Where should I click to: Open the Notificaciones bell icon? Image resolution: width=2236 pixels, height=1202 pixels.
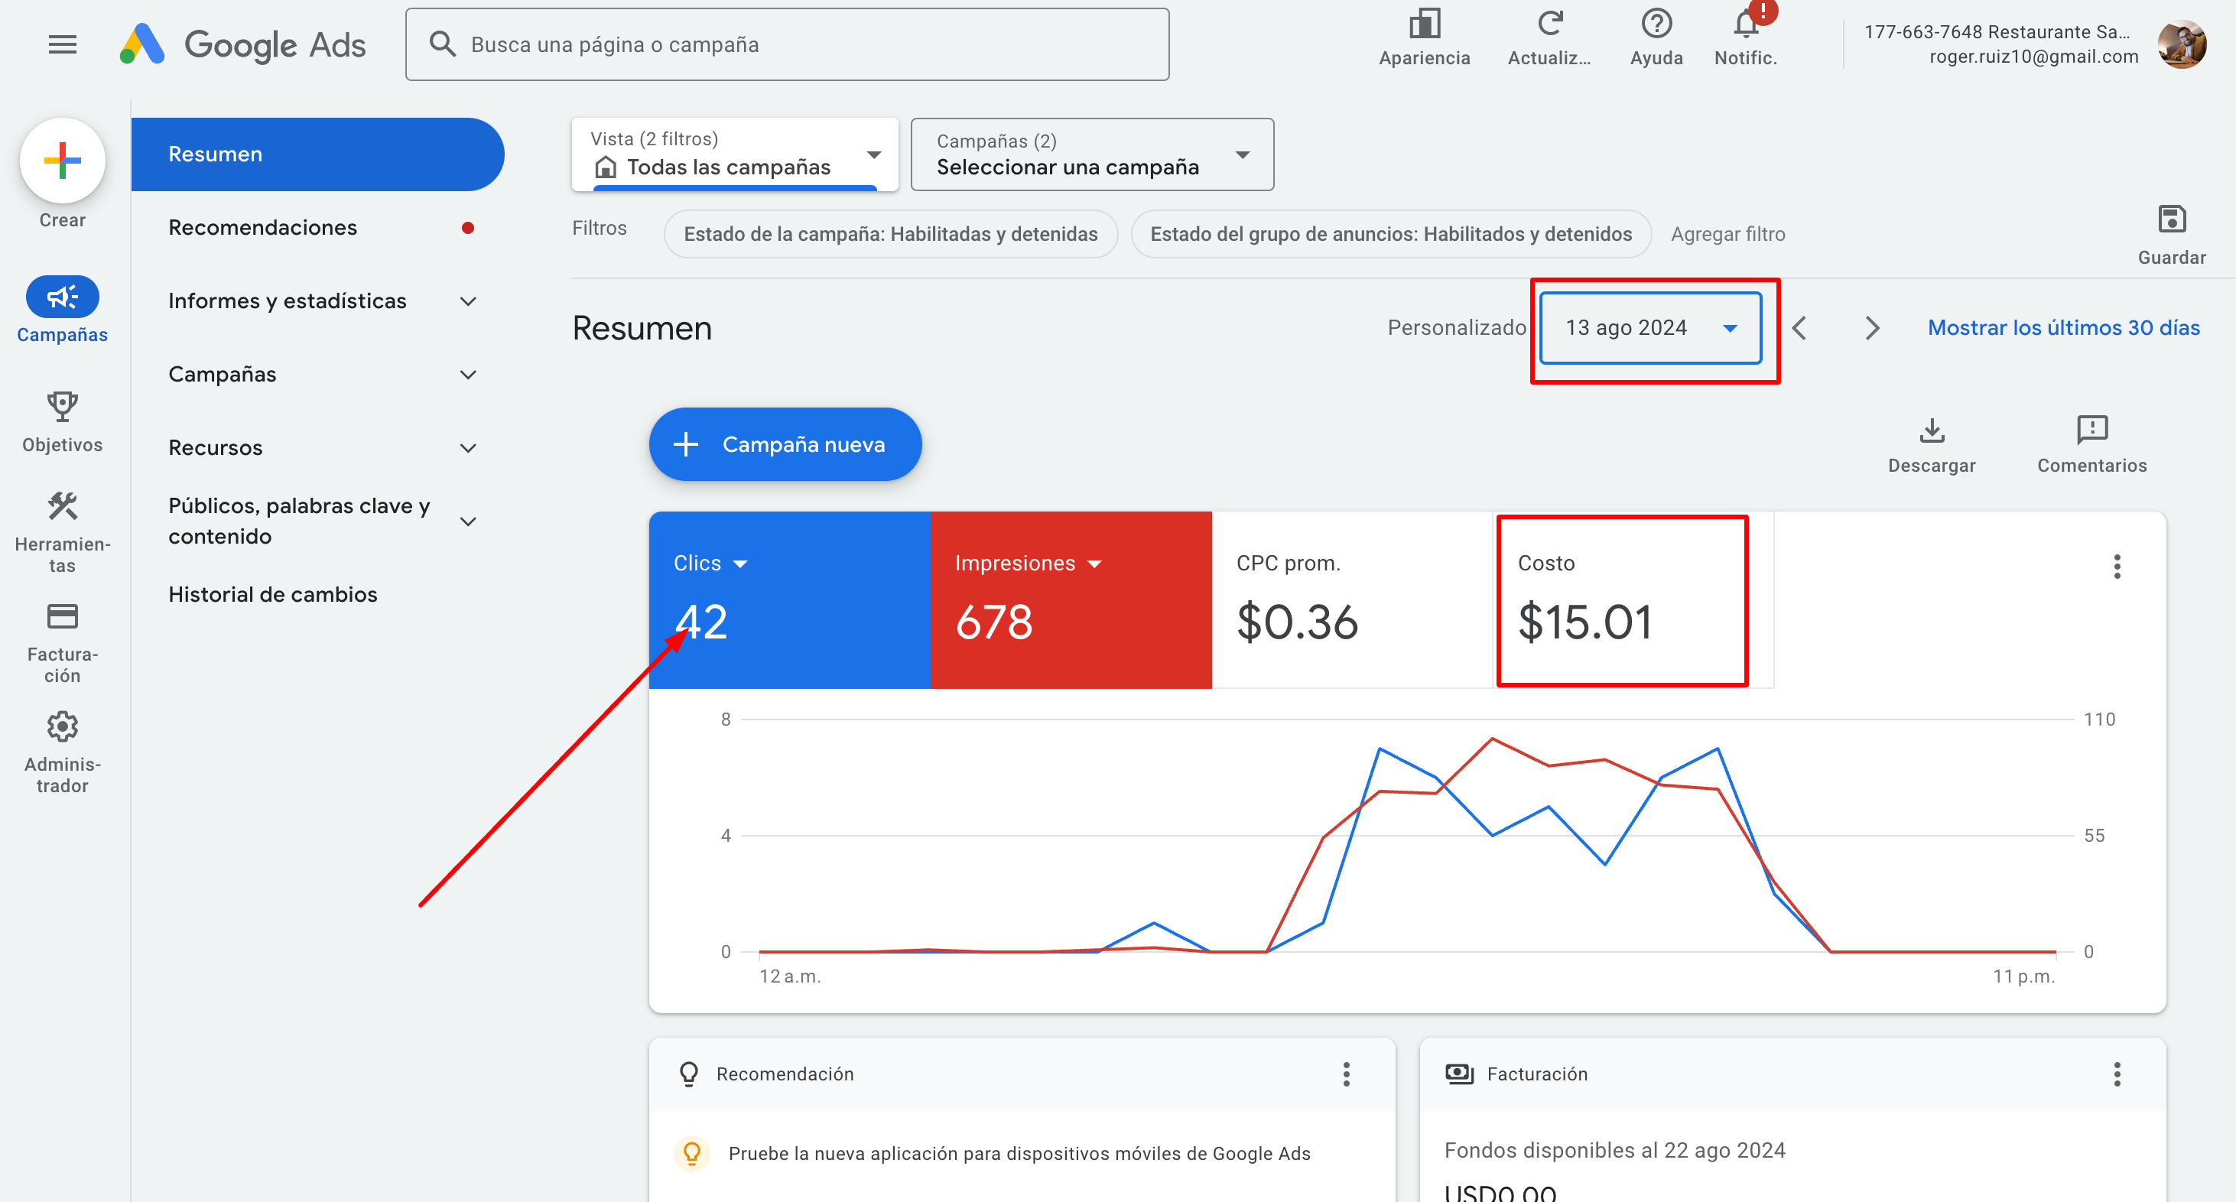coord(1746,25)
